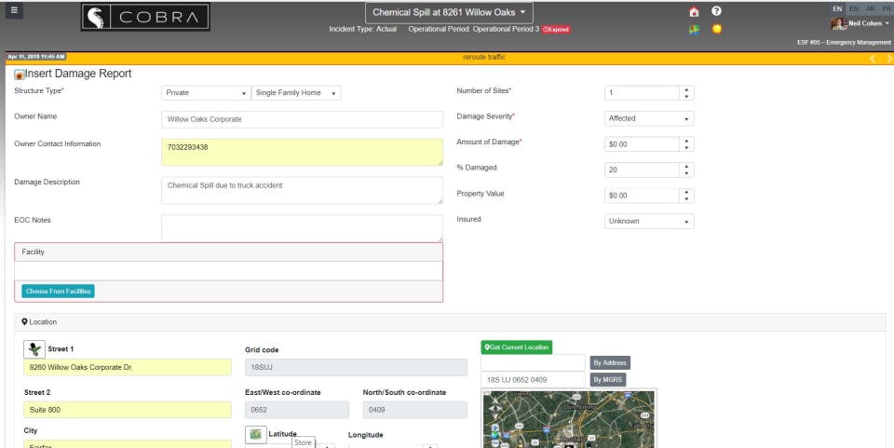Click the map icon in header
This screenshot has height=448, width=894.
(694, 29)
